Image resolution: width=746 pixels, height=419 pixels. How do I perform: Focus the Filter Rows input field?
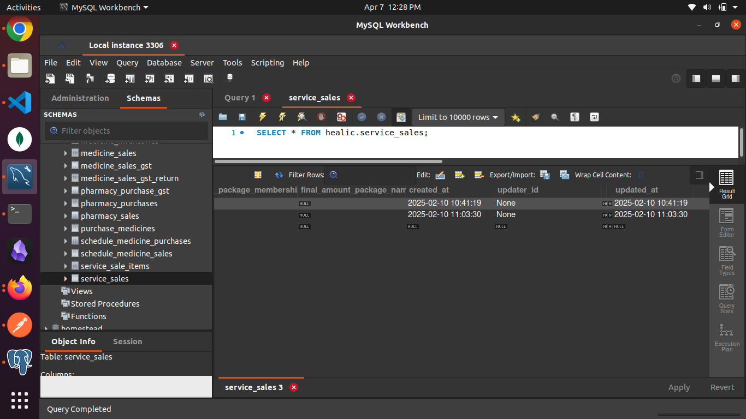click(x=370, y=175)
